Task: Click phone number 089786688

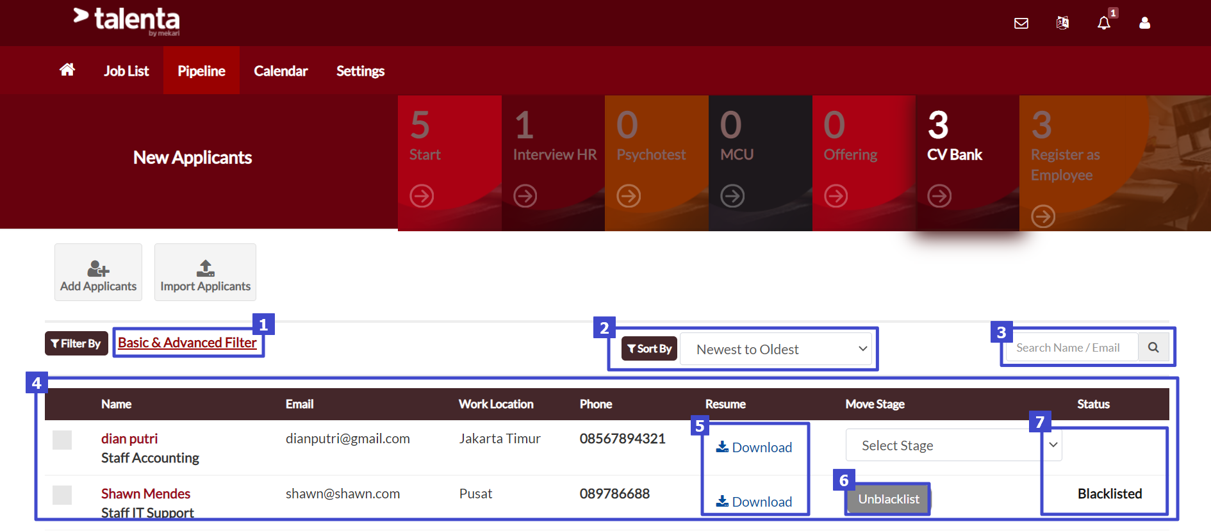Action: pos(614,494)
